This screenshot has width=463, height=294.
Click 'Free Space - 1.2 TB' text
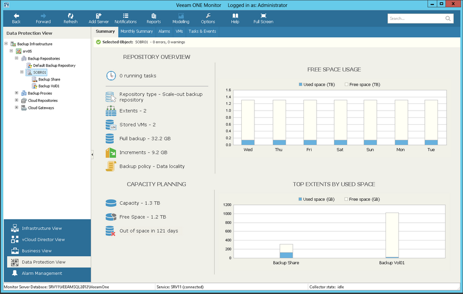coord(143,217)
